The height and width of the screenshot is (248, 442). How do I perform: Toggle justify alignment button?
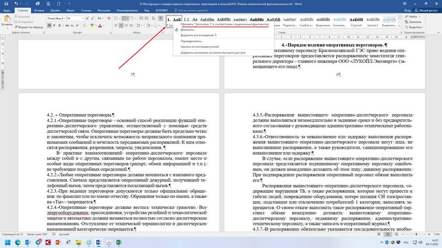tap(131, 26)
